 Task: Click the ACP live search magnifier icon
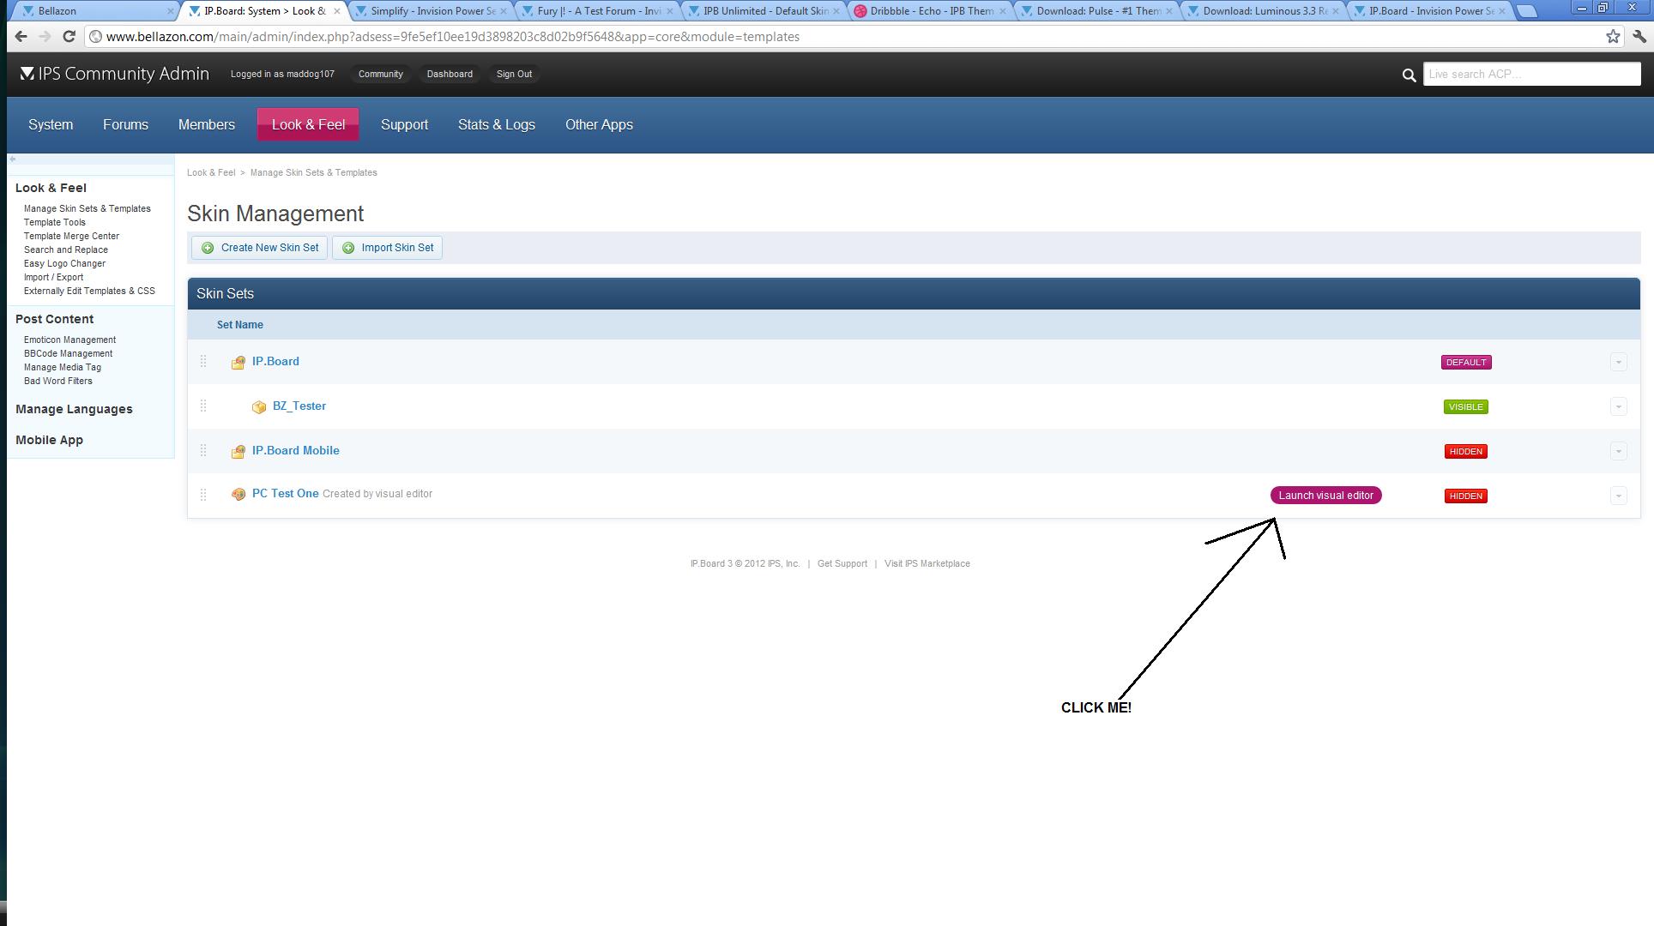(x=1408, y=75)
